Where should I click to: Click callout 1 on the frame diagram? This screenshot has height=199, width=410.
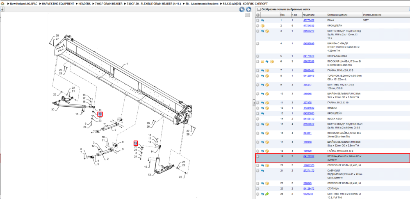(x=128, y=64)
